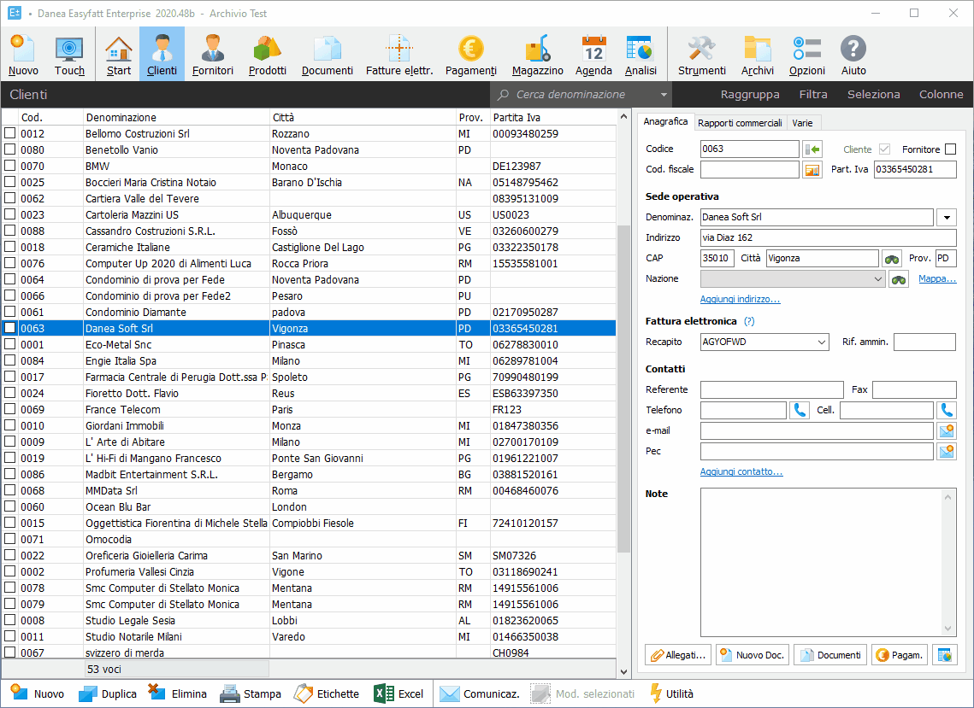This screenshot has width=974, height=708.
Task: Open the Pagamenti section
Action: point(471,55)
